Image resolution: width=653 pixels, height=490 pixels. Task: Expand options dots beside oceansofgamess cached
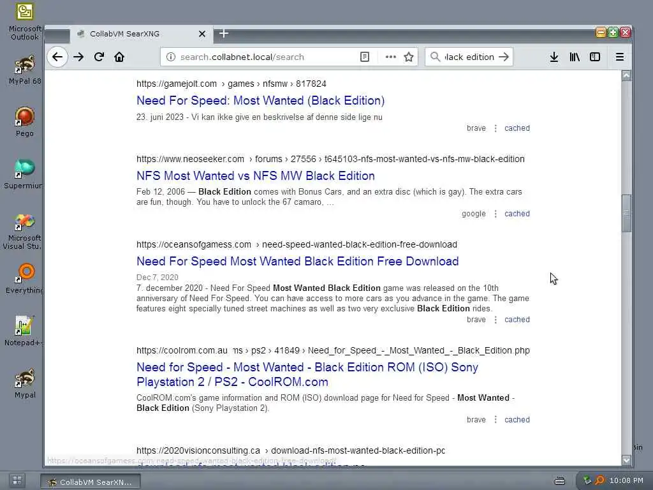495,320
